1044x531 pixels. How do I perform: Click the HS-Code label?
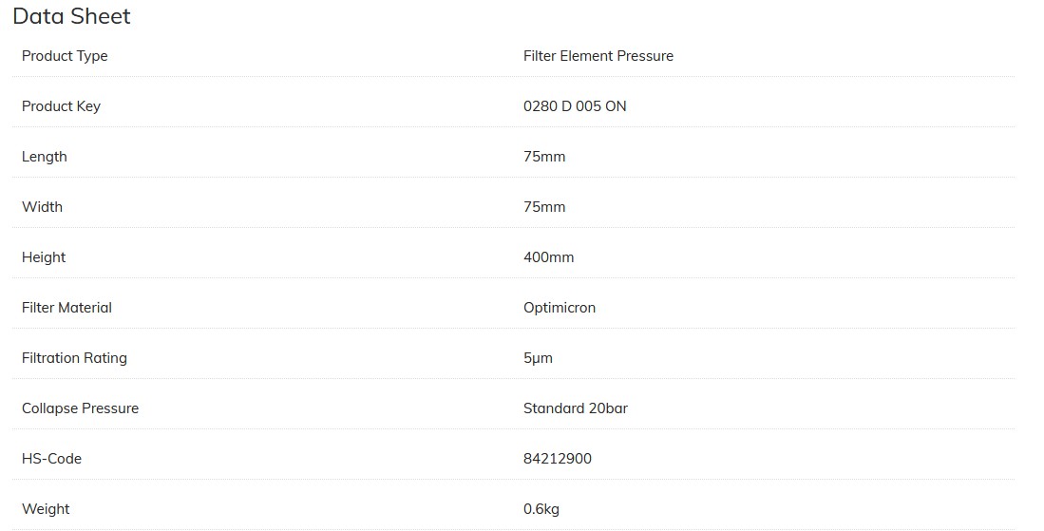click(51, 459)
